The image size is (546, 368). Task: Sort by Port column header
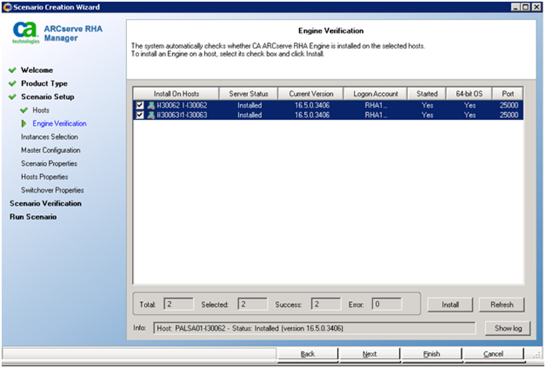pyautogui.click(x=508, y=93)
